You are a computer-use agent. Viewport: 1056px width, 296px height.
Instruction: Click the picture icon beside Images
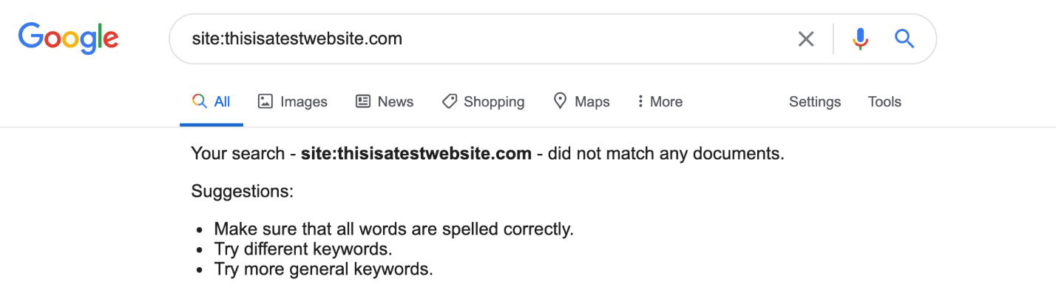coord(265,101)
